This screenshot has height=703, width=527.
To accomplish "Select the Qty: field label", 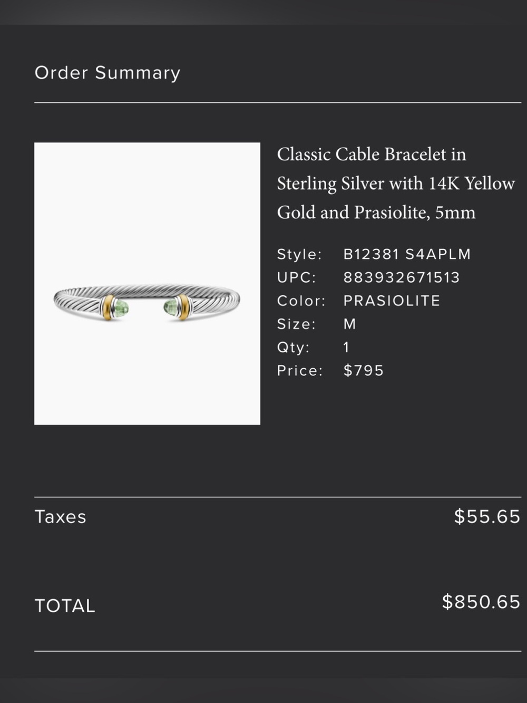I will pos(294,347).
